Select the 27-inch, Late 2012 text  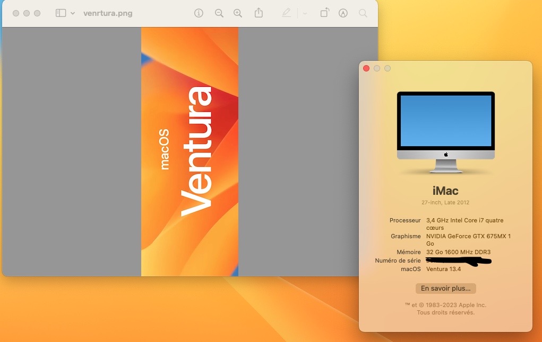[x=445, y=202]
